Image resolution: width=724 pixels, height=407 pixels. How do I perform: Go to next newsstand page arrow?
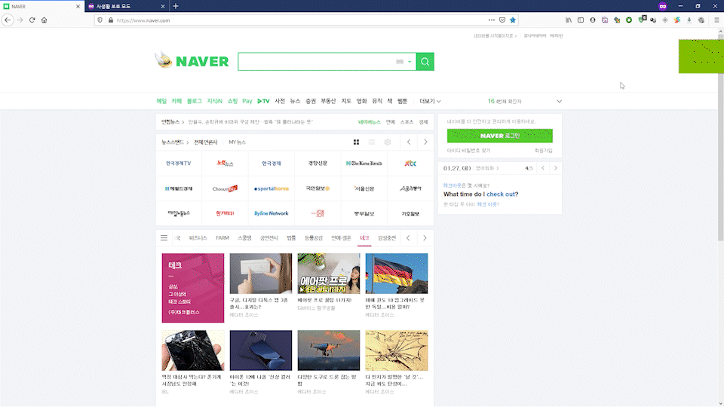(425, 142)
